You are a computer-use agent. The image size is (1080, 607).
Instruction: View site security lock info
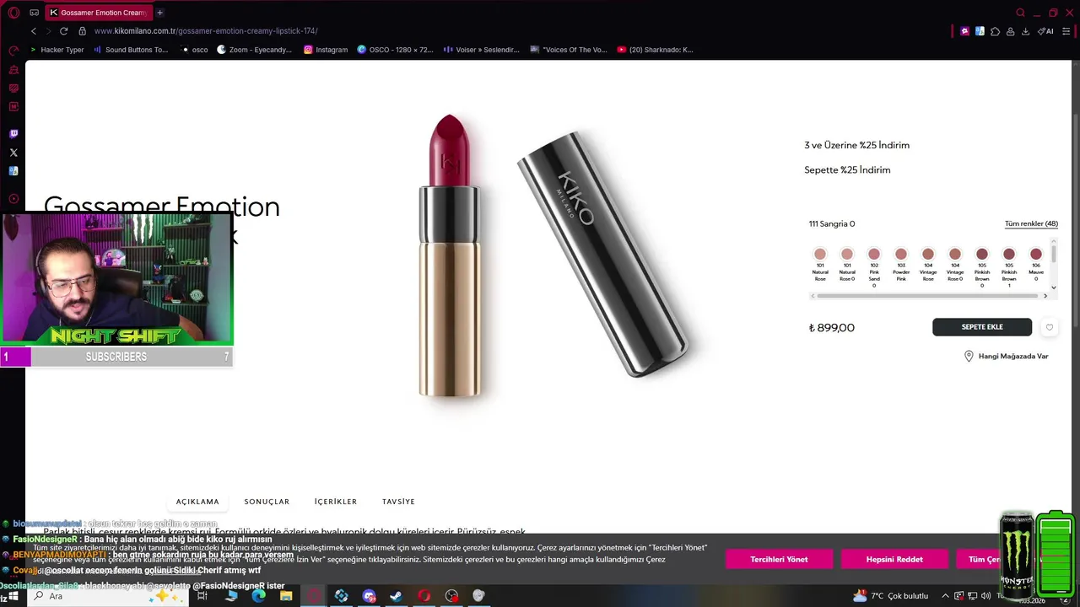click(82, 31)
